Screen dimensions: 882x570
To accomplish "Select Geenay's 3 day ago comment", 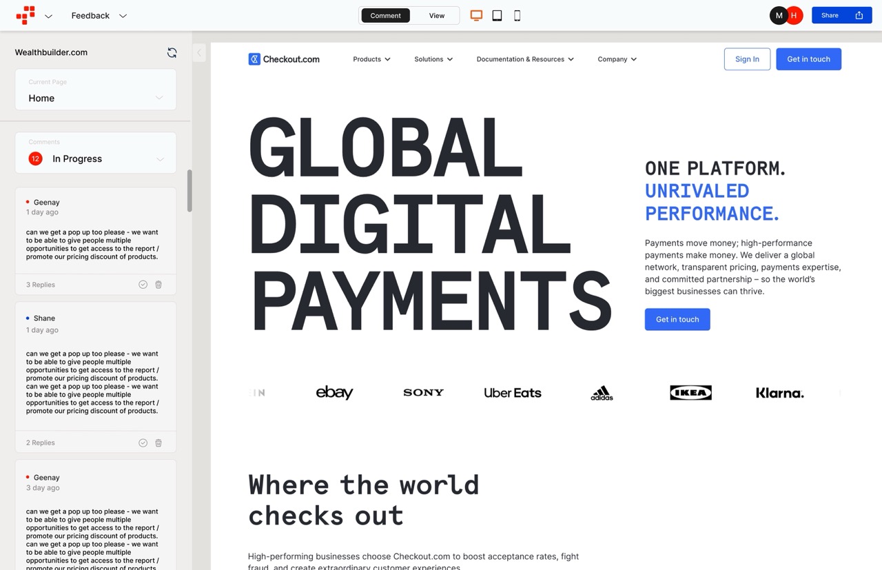I will pyautogui.click(x=96, y=515).
